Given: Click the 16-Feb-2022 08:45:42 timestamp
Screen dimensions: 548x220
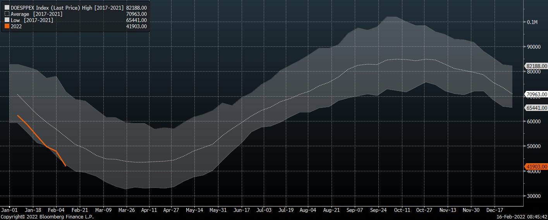Looking at the screenshot, I should click(522, 217).
